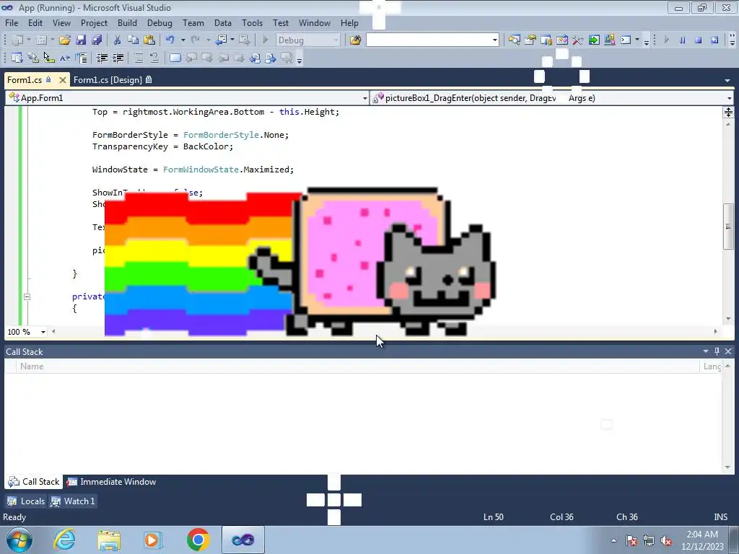This screenshot has width=739, height=554.
Task: Restart debugging icon
Action: pos(714,40)
